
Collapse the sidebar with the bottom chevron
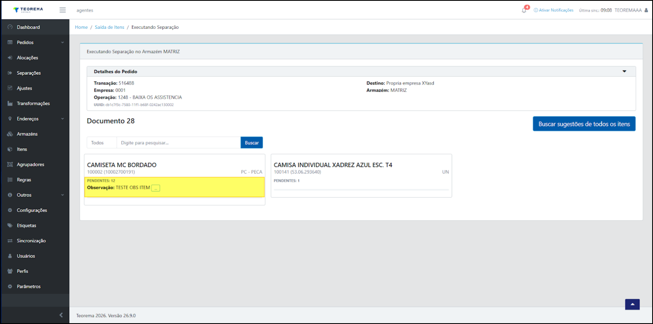[x=61, y=315]
